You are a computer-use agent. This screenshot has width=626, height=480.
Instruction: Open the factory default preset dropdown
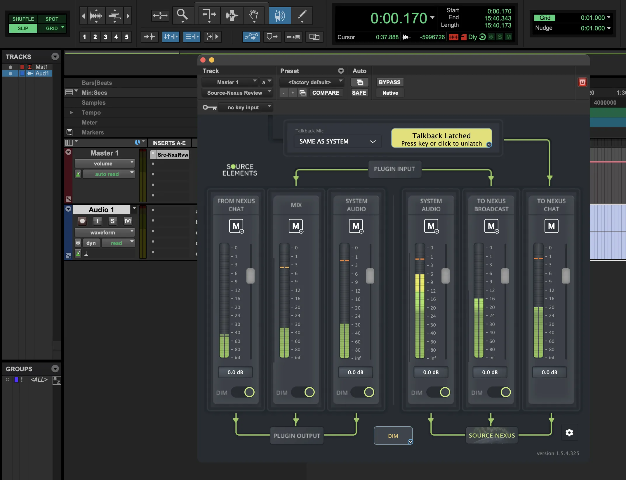click(312, 82)
